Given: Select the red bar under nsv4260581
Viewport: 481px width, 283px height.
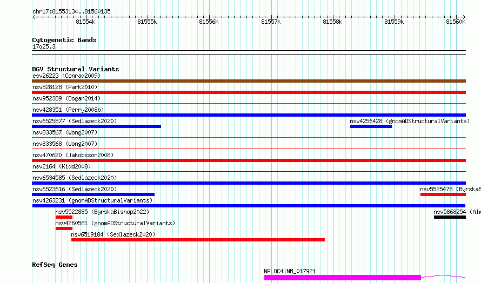Looking at the screenshot, I should tap(64, 228).
